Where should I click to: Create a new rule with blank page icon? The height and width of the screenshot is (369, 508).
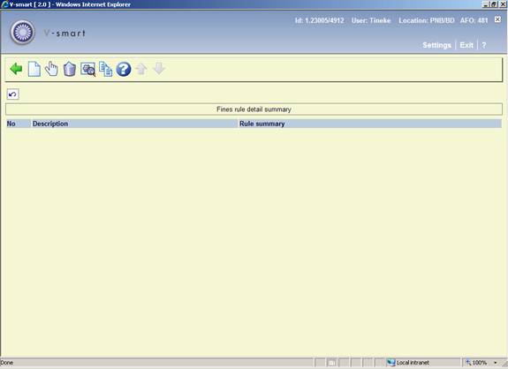(x=34, y=69)
